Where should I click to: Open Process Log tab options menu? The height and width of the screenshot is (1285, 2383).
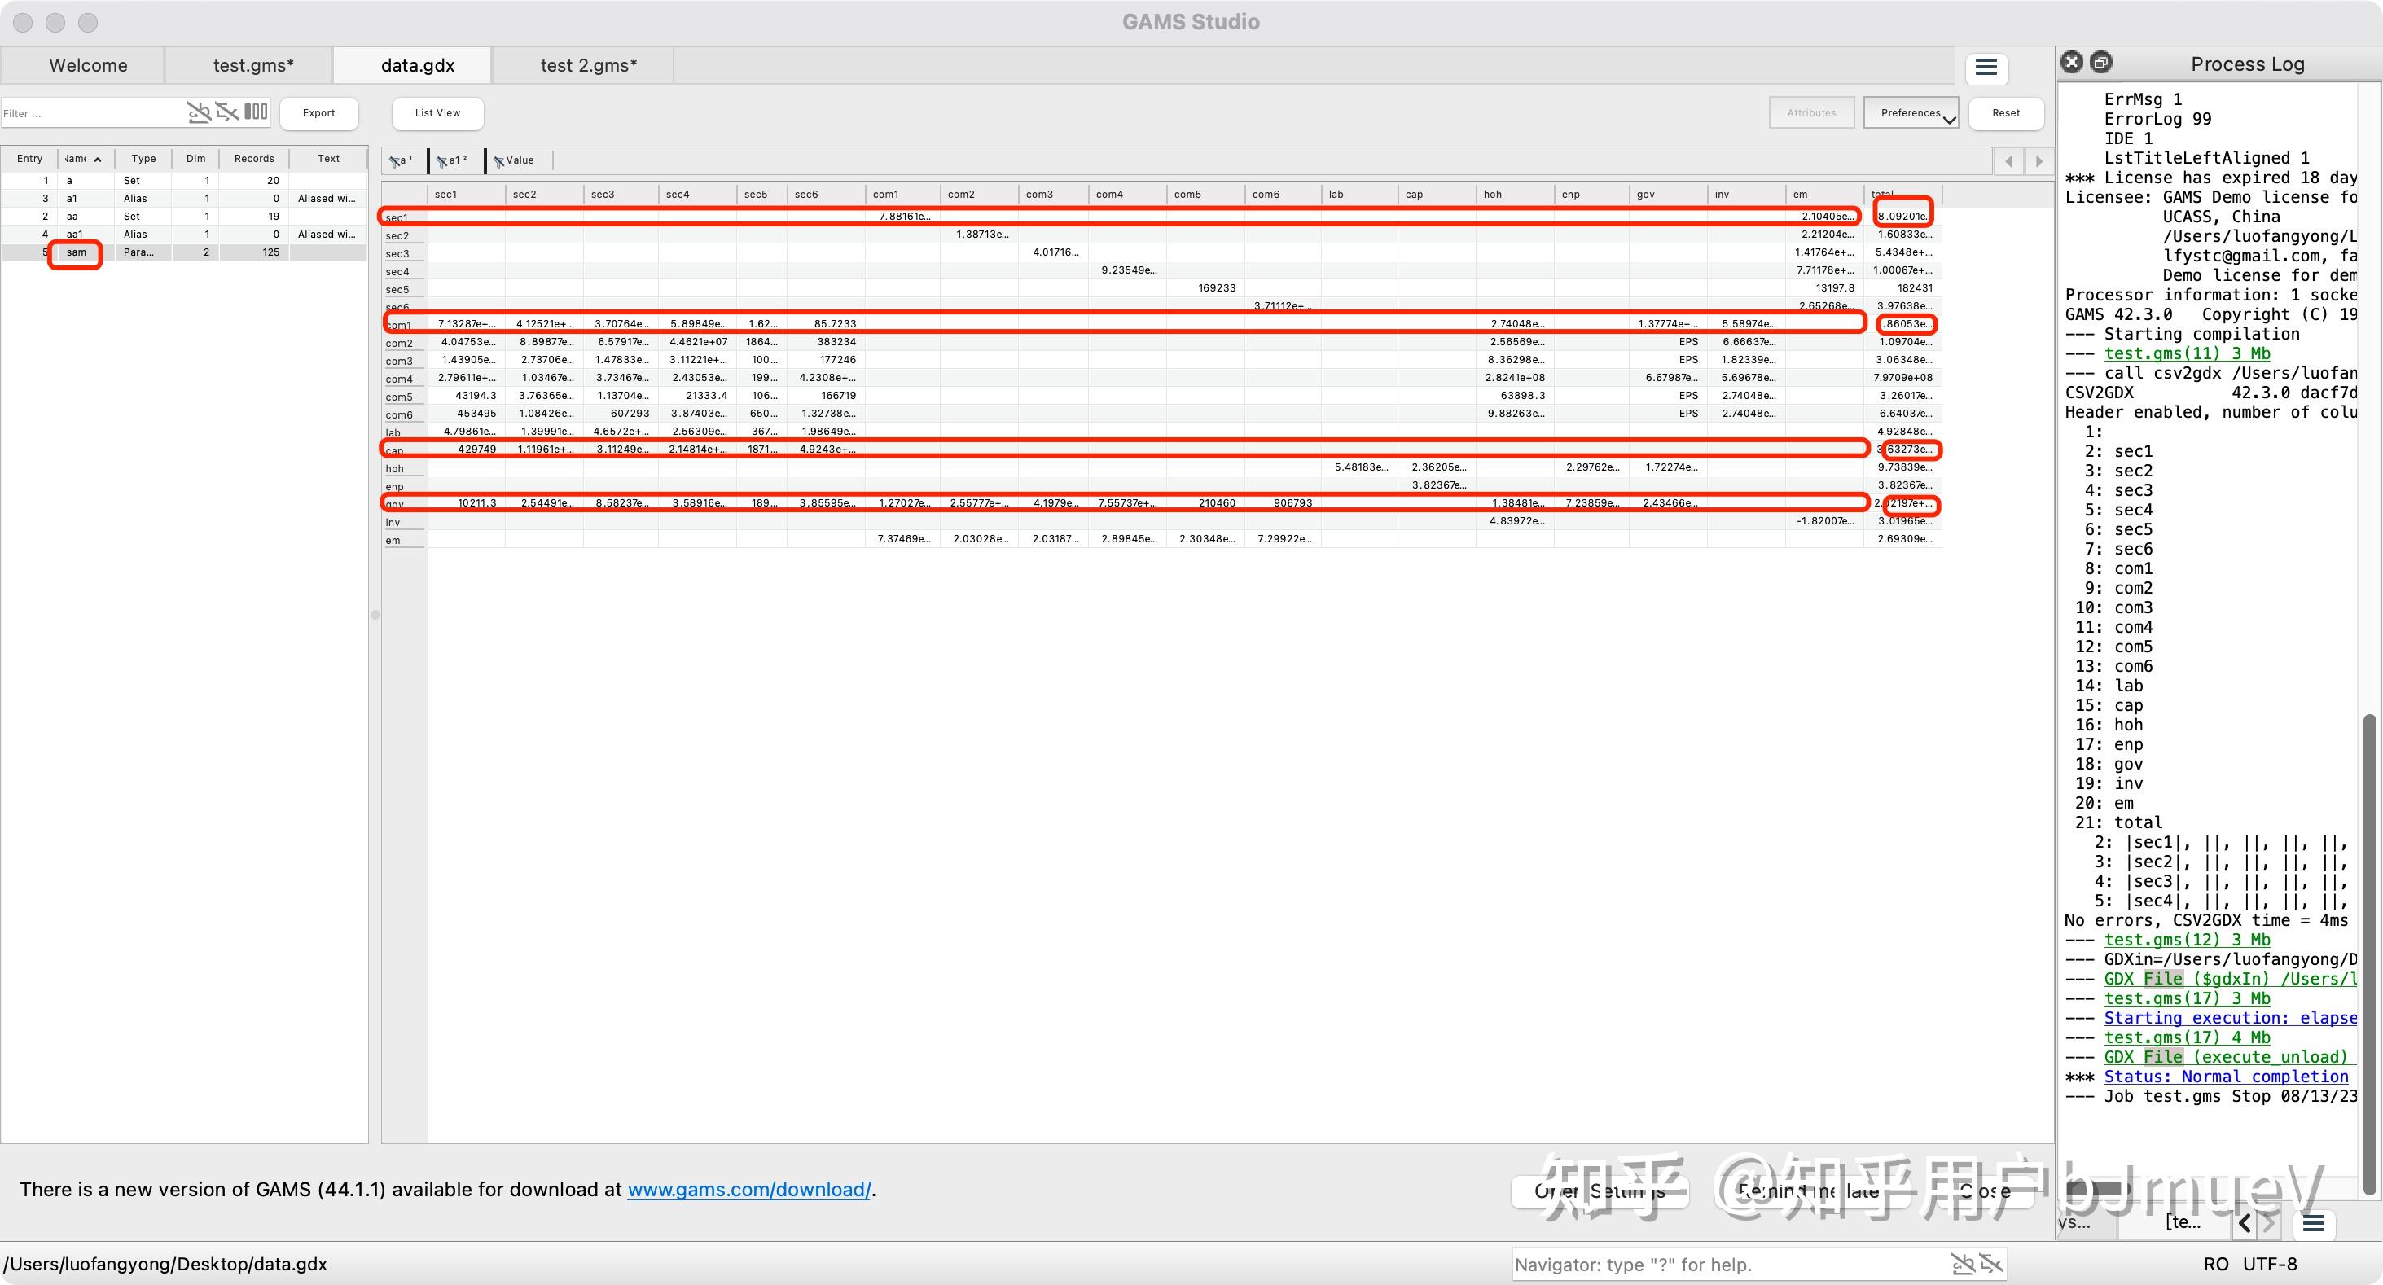pyautogui.click(x=2313, y=1224)
